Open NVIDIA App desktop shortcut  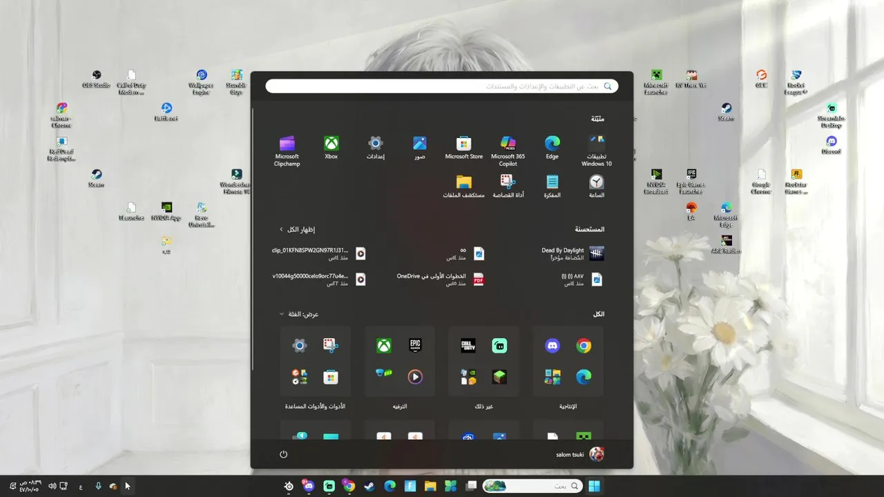coord(166,211)
